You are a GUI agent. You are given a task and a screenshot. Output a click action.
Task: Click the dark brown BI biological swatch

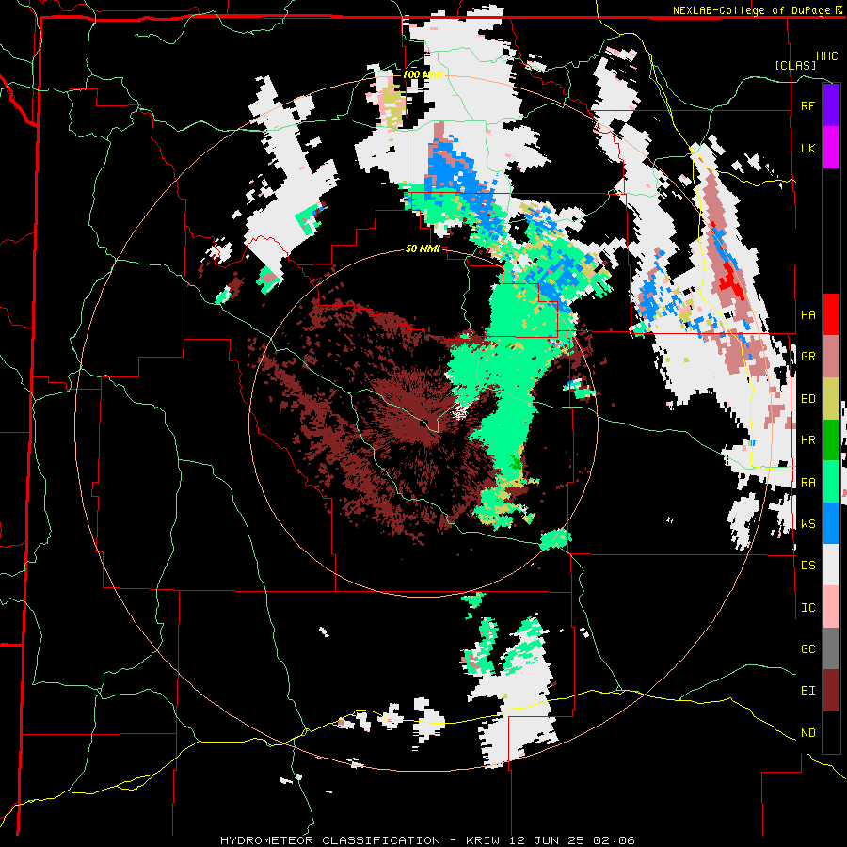831,691
